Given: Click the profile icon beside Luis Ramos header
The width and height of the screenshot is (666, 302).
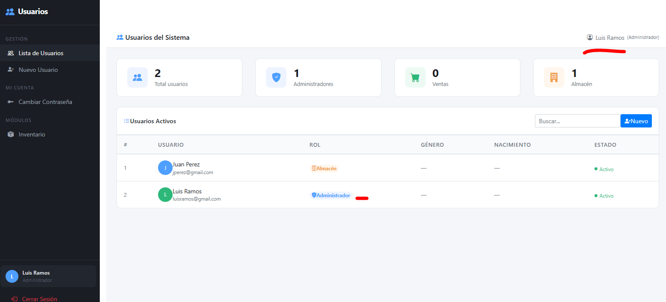Looking at the screenshot, I should pos(590,38).
